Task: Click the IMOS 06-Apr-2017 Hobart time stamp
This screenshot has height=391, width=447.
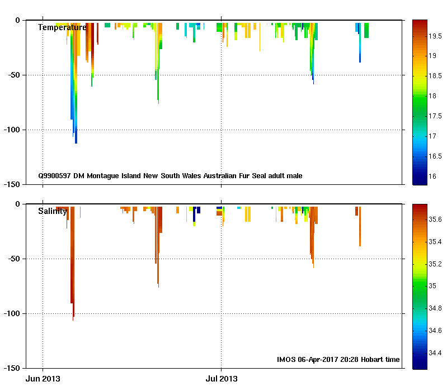Action: (x=338, y=360)
